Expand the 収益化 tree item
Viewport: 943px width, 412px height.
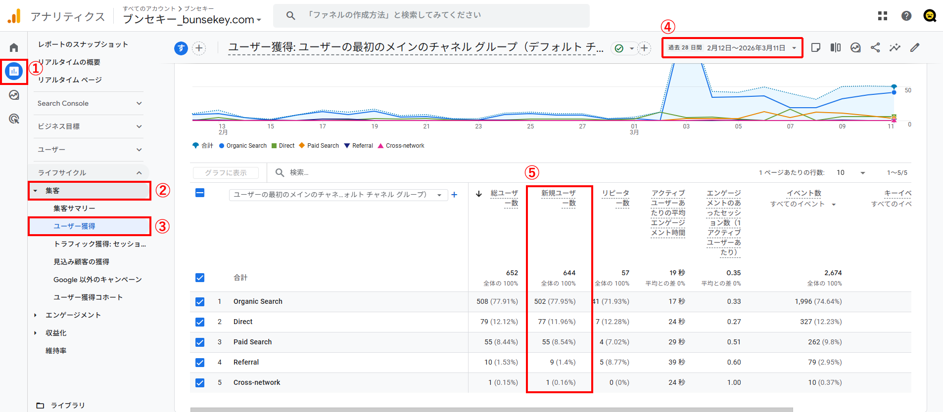pyautogui.click(x=35, y=333)
